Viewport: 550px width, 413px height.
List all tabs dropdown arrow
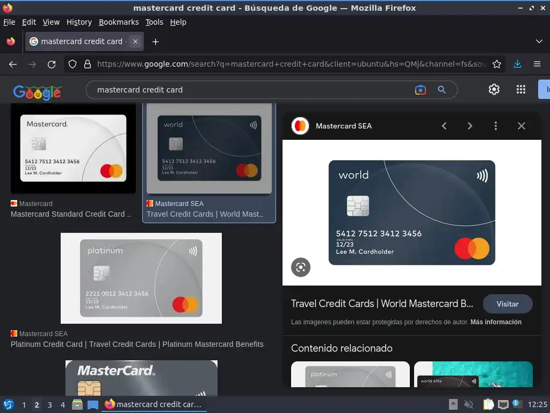click(539, 41)
